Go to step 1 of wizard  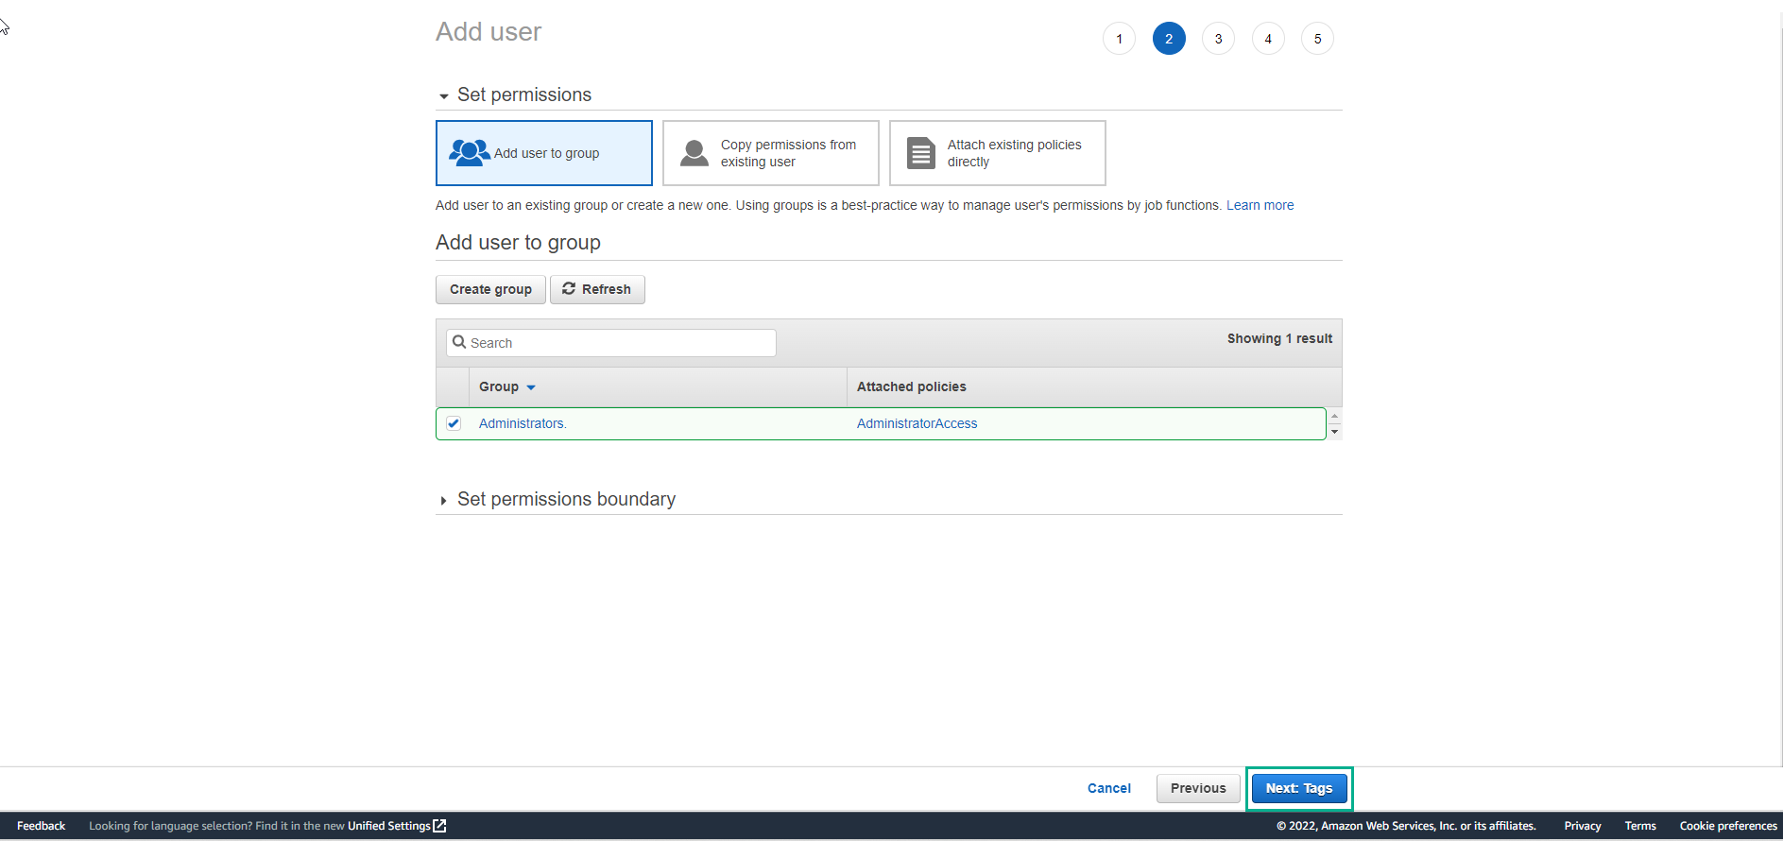point(1120,39)
